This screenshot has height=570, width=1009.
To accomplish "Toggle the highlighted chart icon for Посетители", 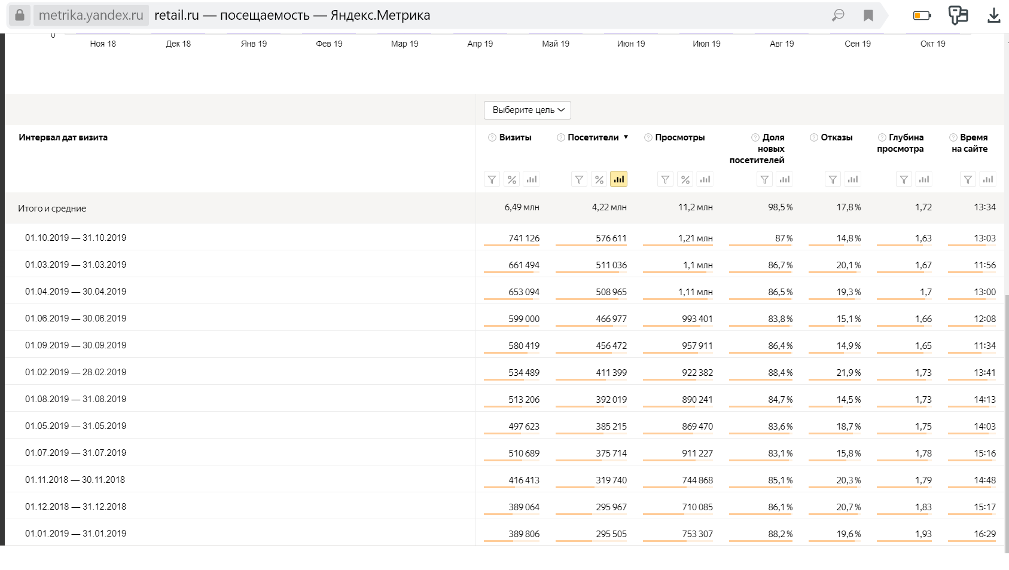I will click(619, 179).
